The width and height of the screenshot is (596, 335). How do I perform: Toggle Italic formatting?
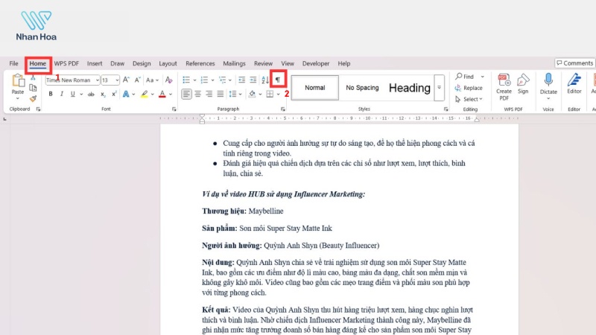[62, 94]
